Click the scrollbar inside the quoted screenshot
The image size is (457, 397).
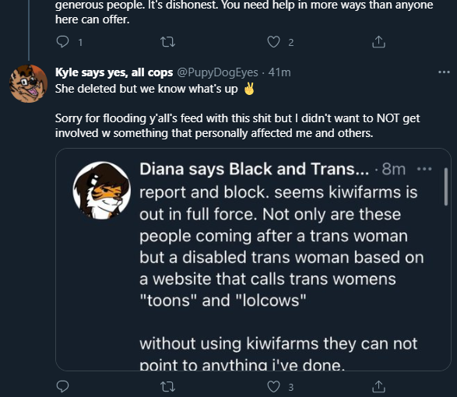coord(445,187)
